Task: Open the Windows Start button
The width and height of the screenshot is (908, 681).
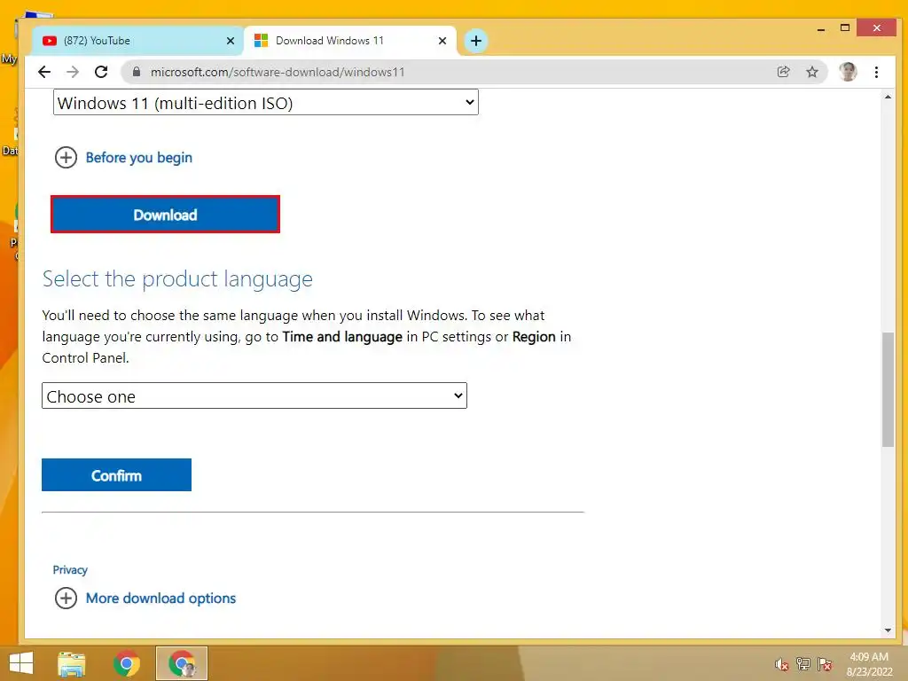Action: pos(21,663)
